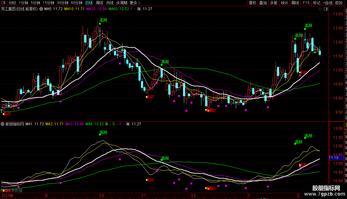Screen dimensions: 347x199
Task: Expand the 更多 periods dropdown
Action: 134,3
